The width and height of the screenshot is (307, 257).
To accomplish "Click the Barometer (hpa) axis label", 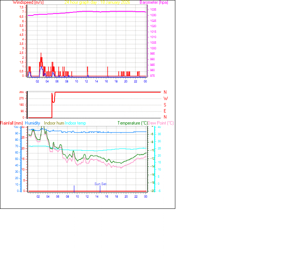I will tap(154, 2).
